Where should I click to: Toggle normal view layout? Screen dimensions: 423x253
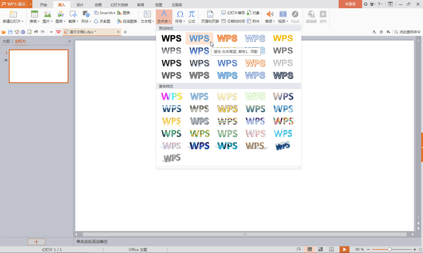pyautogui.click(x=309, y=249)
